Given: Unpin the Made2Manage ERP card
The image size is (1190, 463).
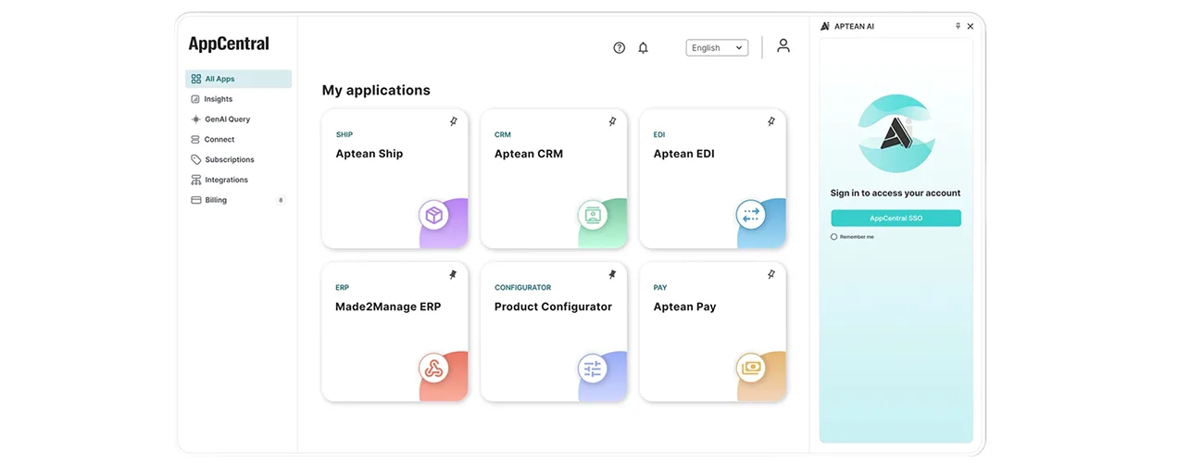Looking at the screenshot, I should pyautogui.click(x=453, y=275).
